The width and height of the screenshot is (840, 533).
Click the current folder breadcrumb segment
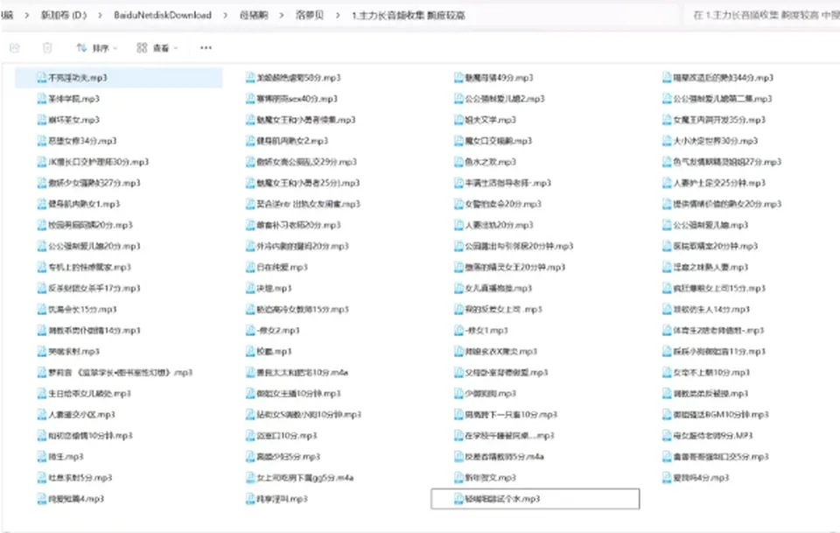[x=409, y=16]
